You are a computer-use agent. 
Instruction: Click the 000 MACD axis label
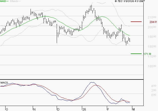point(154,95)
